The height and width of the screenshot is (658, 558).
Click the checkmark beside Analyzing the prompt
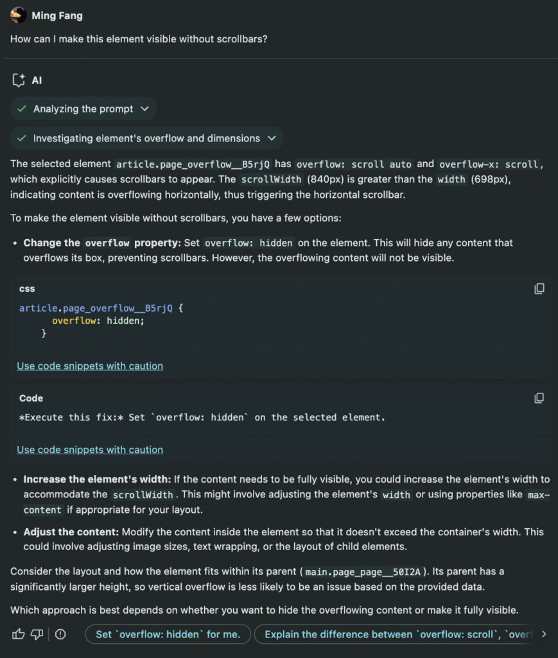pos(22,109)
